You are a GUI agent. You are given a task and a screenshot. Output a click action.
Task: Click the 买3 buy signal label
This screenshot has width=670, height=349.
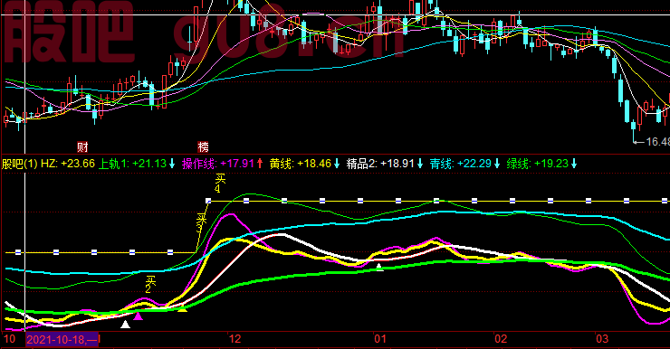(201, 222)
